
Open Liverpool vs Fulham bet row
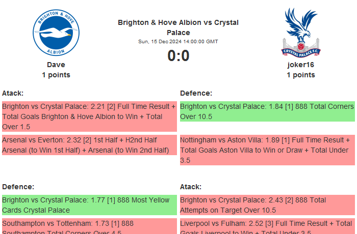click(267, 226)
